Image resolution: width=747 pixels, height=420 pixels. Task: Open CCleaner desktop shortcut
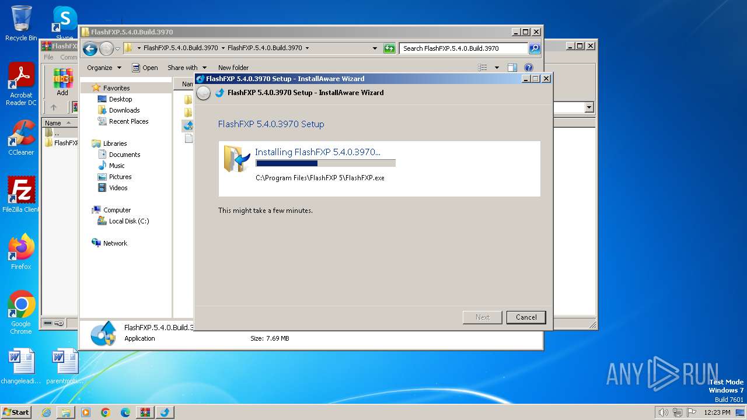21,138
